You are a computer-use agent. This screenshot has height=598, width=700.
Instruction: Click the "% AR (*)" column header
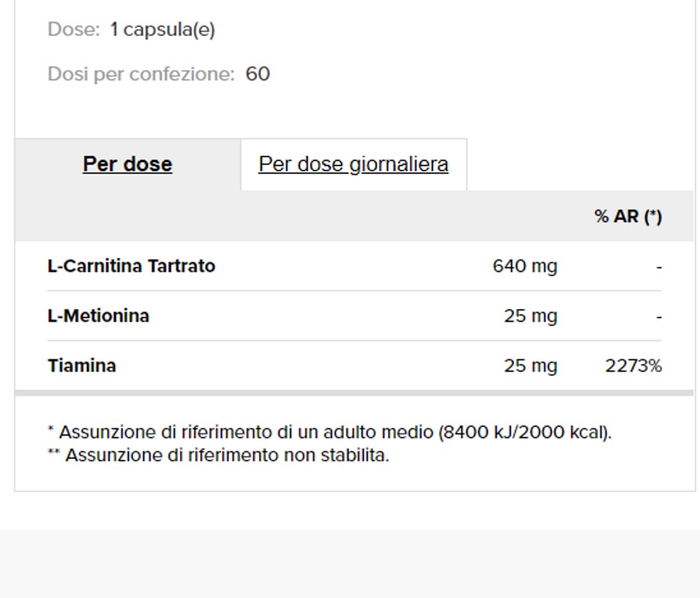tap(628, 217)
